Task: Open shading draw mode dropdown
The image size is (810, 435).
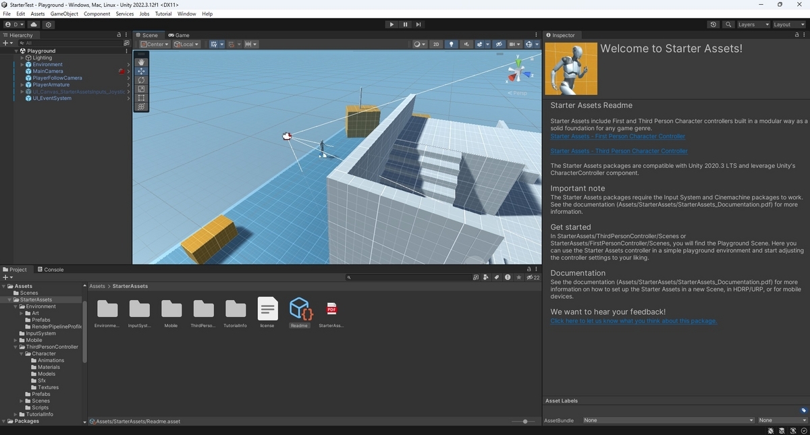Action: click(x=419, y=45)
